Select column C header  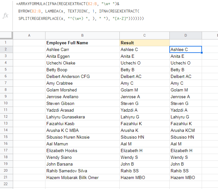145,35
